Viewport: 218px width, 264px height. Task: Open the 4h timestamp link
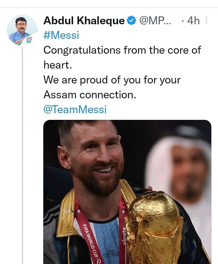tap(193, 21)
